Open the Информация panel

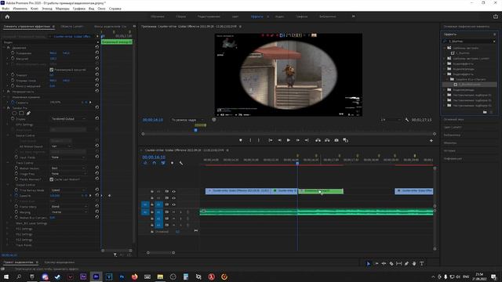tap(453, 158)
